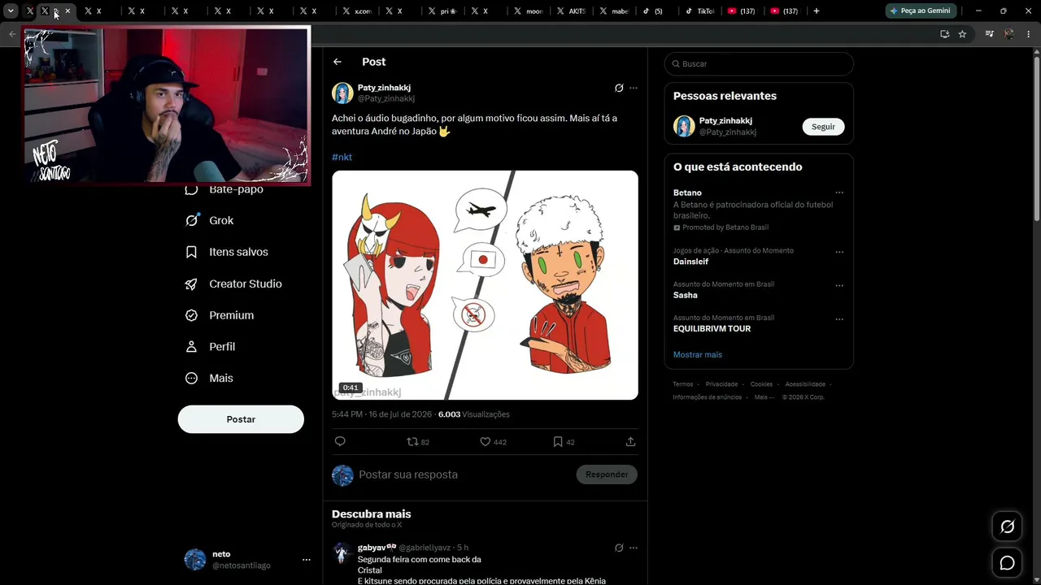
Task: Open the Chrome profile avatar
Action: 1009,34
